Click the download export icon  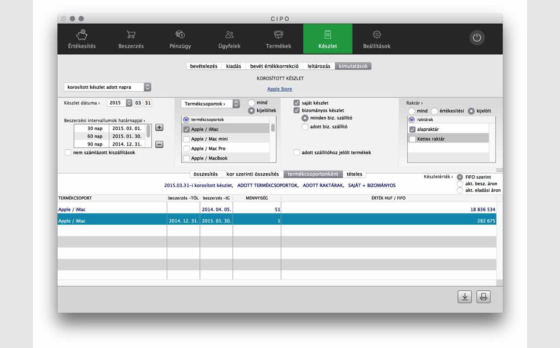[465, 296]
